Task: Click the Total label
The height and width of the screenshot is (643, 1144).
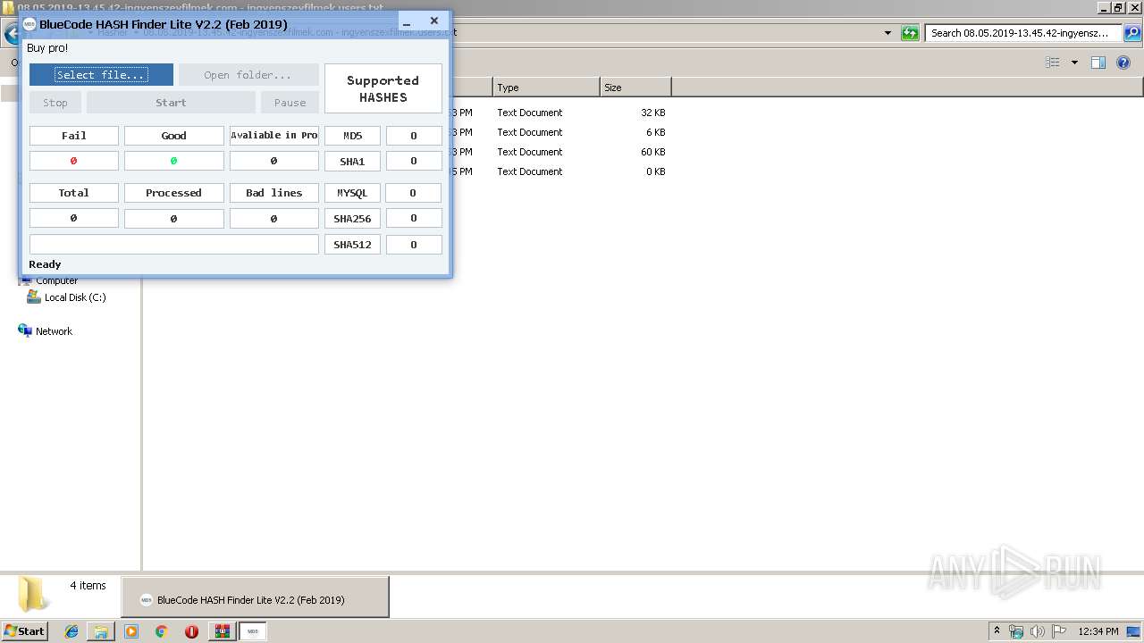Action: pos(74,193)
